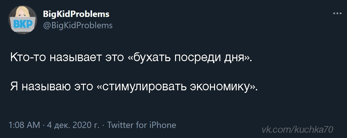
Task: Click the BKP logo in the avatar
Action: [22, 24]
